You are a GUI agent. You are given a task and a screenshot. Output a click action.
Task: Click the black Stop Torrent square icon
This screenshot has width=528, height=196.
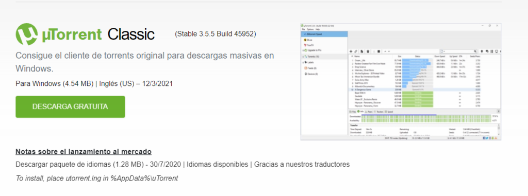click(379, 51)
